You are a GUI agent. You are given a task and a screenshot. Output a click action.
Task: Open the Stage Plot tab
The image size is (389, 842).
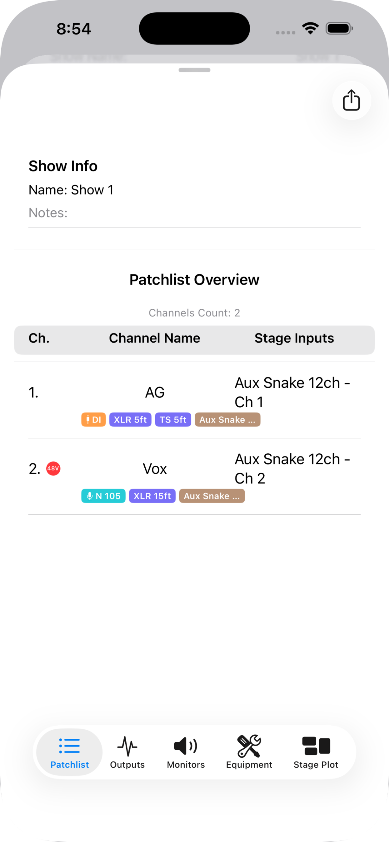tap(316, 752)
